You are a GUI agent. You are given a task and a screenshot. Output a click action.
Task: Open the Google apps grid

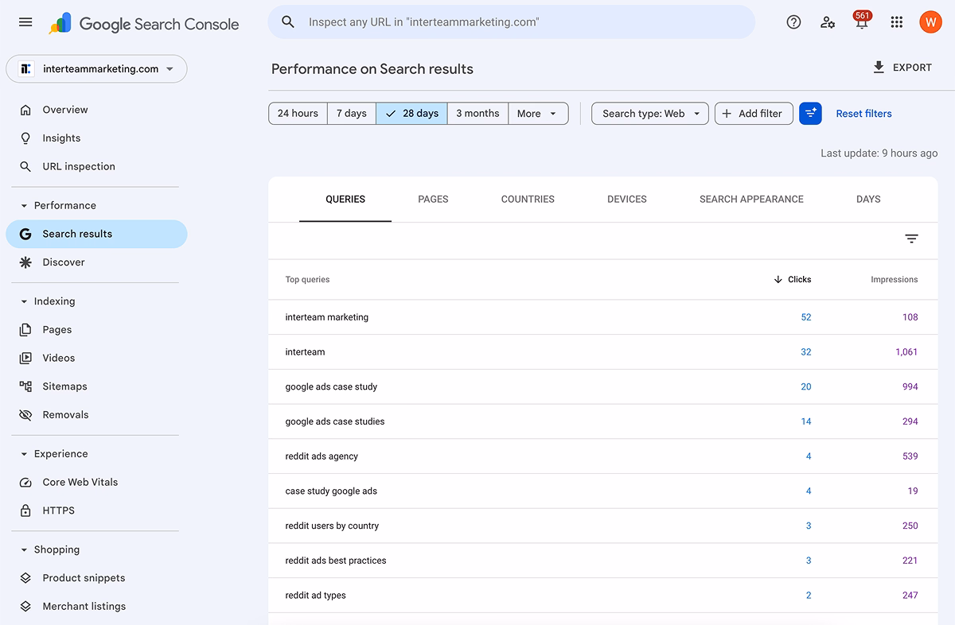896,21
